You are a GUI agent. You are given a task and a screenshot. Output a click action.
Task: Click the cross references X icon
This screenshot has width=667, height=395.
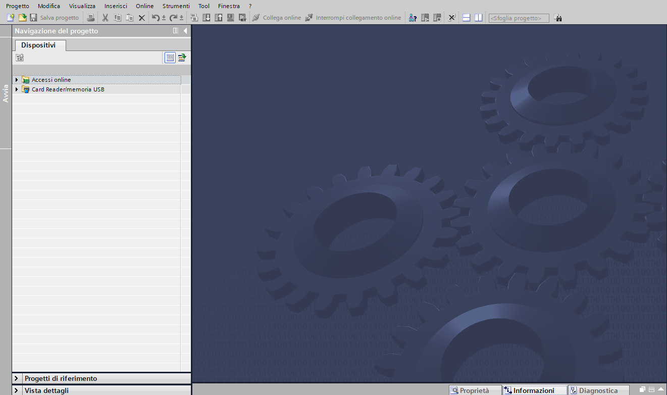pos(452,18)
